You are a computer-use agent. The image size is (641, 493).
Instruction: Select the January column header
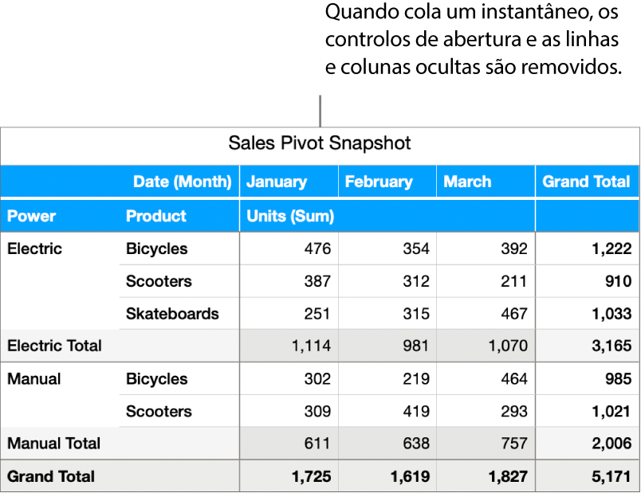[x=277, y=182]
